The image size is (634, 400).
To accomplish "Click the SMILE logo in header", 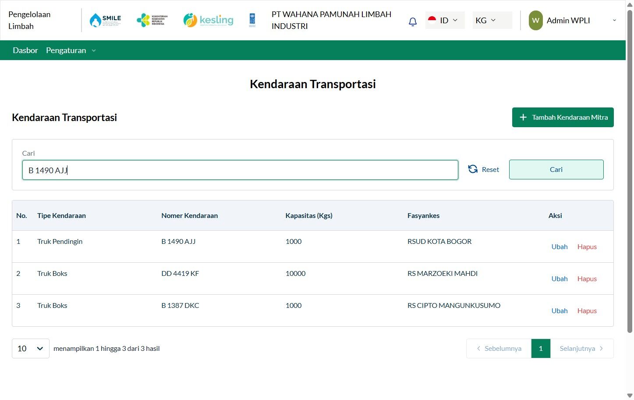I will 105,20.
